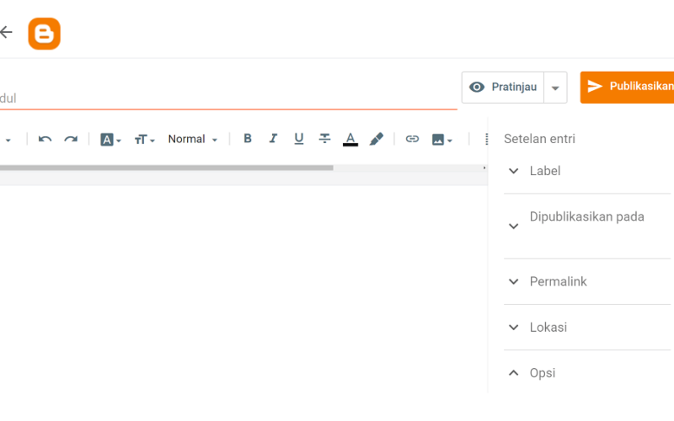
Task: Focus the post title input field
Action: pyautogui.click(x=228, y=98)
